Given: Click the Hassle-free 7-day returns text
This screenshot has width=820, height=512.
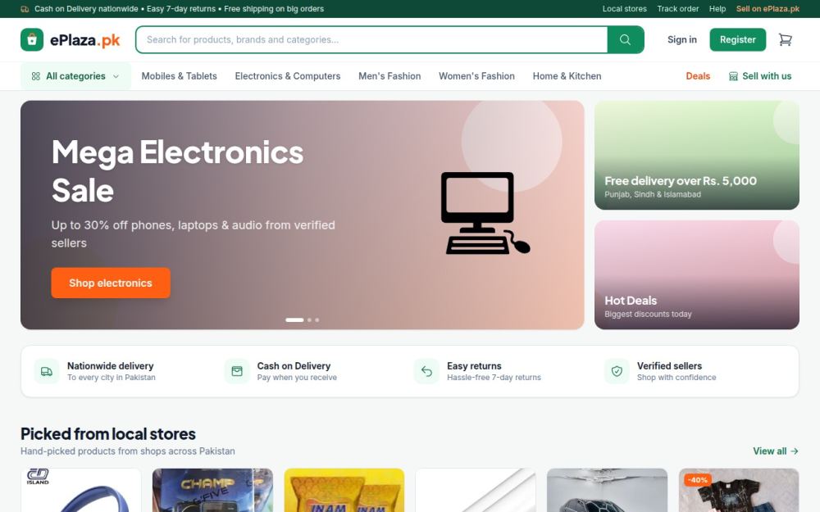Looking at the screenshot, I should [x=494, y=377].
